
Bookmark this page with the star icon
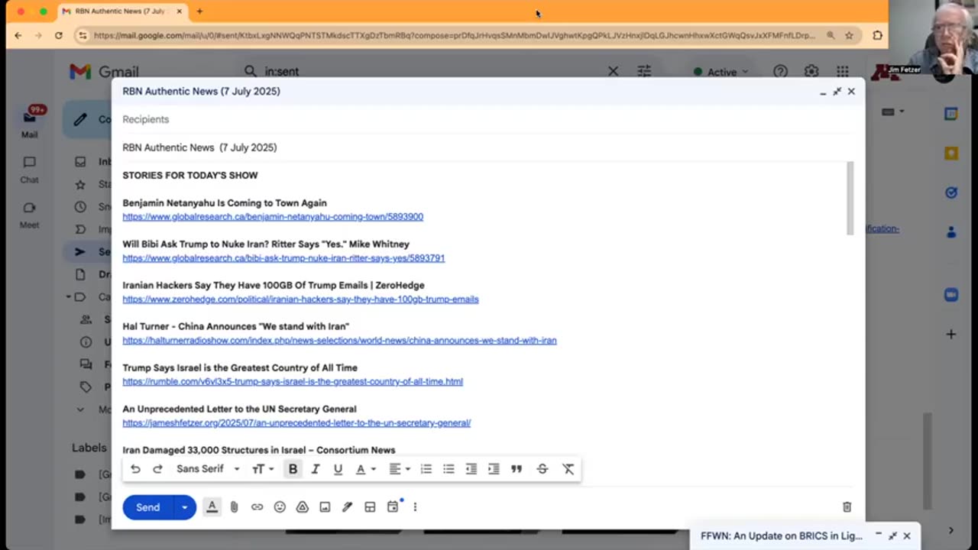pos(849,35)
